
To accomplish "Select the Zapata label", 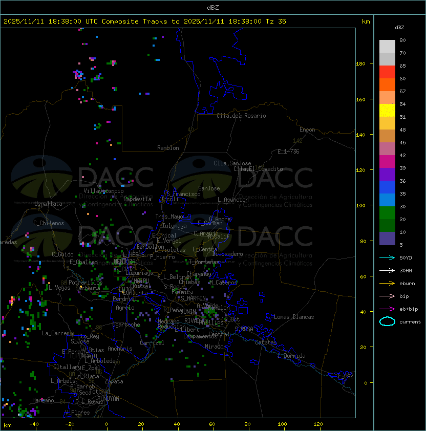I will (x=114, y=381).
